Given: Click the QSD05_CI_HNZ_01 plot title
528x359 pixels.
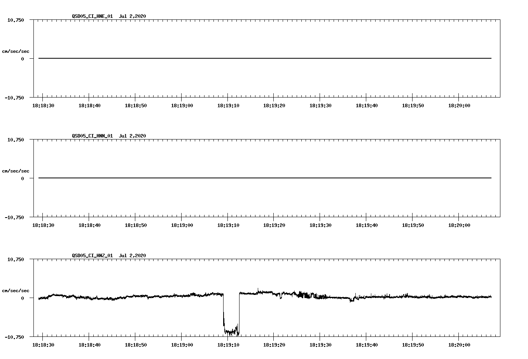Looking at the screenshot, I should click(109, 255).
